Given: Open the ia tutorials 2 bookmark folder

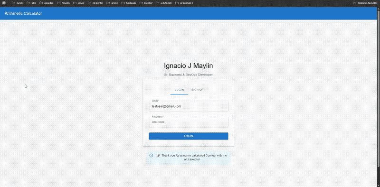Looking at the screenshot, I should (184, 3).
